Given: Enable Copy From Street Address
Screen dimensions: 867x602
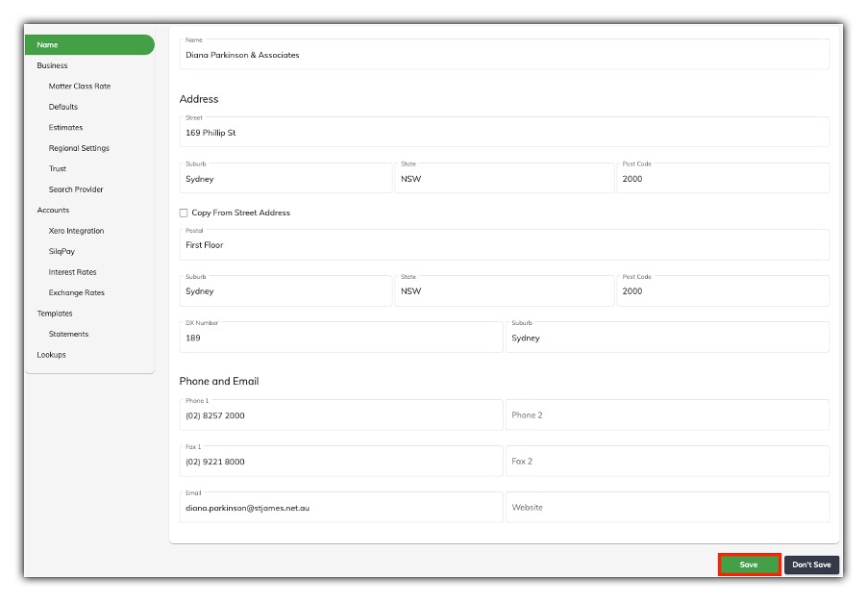Looking at the screenshot, I should [x=183, y=214].
